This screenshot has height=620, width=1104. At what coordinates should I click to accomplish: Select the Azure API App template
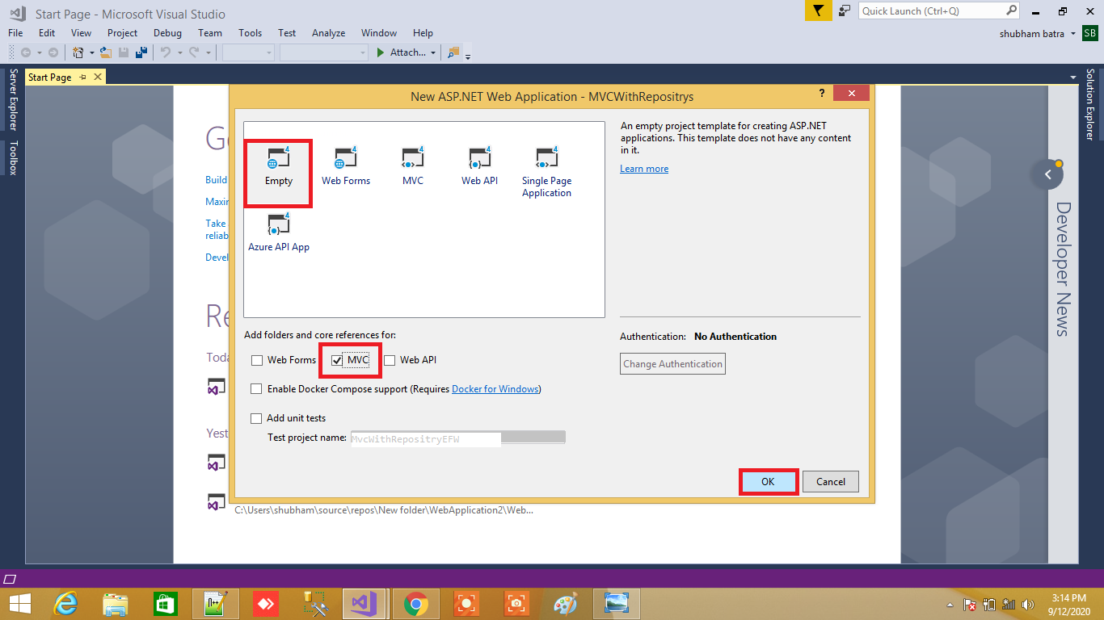point(279,232)
